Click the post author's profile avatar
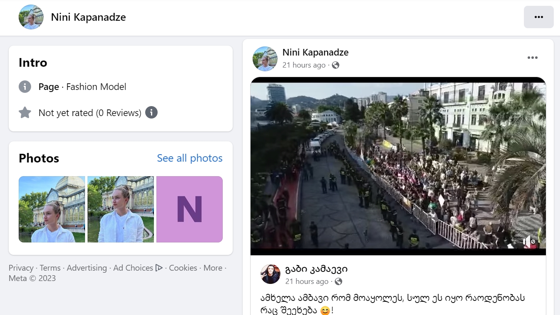The image size is (560, 315). coord(265,59)
